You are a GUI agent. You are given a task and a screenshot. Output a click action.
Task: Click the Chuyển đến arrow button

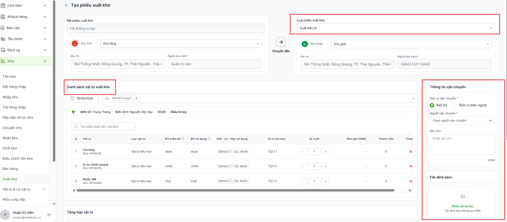tap(281, 42)
